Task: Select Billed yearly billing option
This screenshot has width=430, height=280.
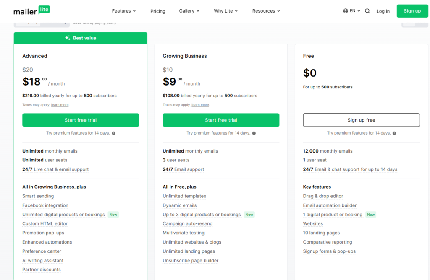Action: (x=28, y=23)
